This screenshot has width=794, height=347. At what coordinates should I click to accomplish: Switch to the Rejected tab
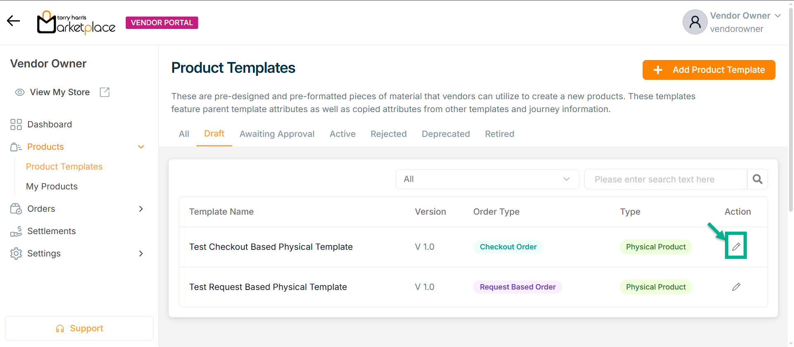[x=388, y=134]
